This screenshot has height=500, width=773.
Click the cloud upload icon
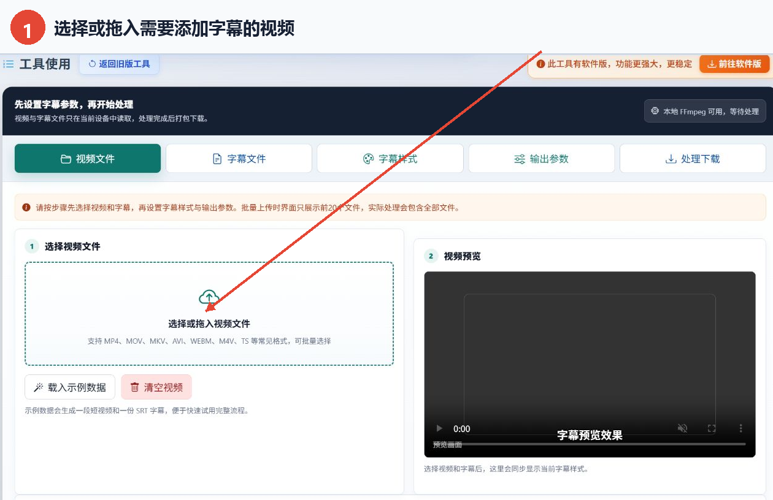coord(209,298)
